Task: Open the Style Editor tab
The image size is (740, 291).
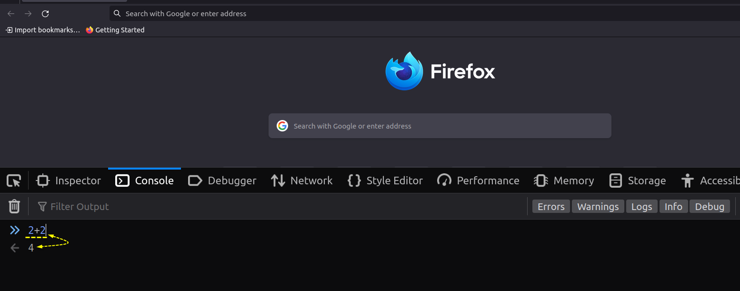Action: point(385,181)
